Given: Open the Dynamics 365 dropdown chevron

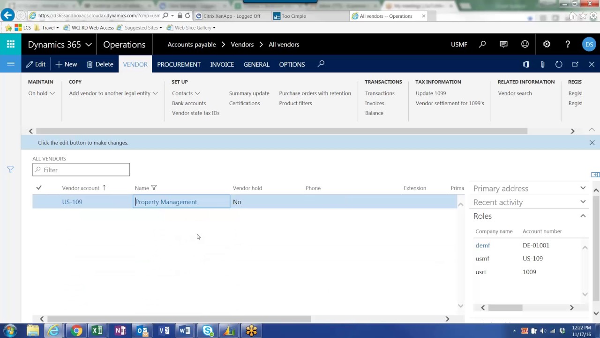Looking at the screenshot, I should (x=89, y=45).
